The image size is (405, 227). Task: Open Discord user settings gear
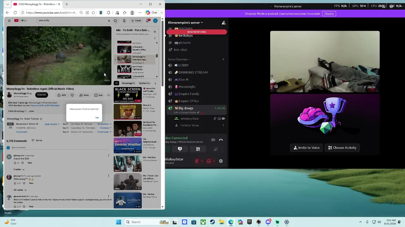coord(221,161)
